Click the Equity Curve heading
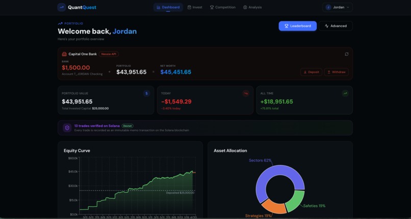This screenshot has width=411, height=219. (x=77, y=151)
